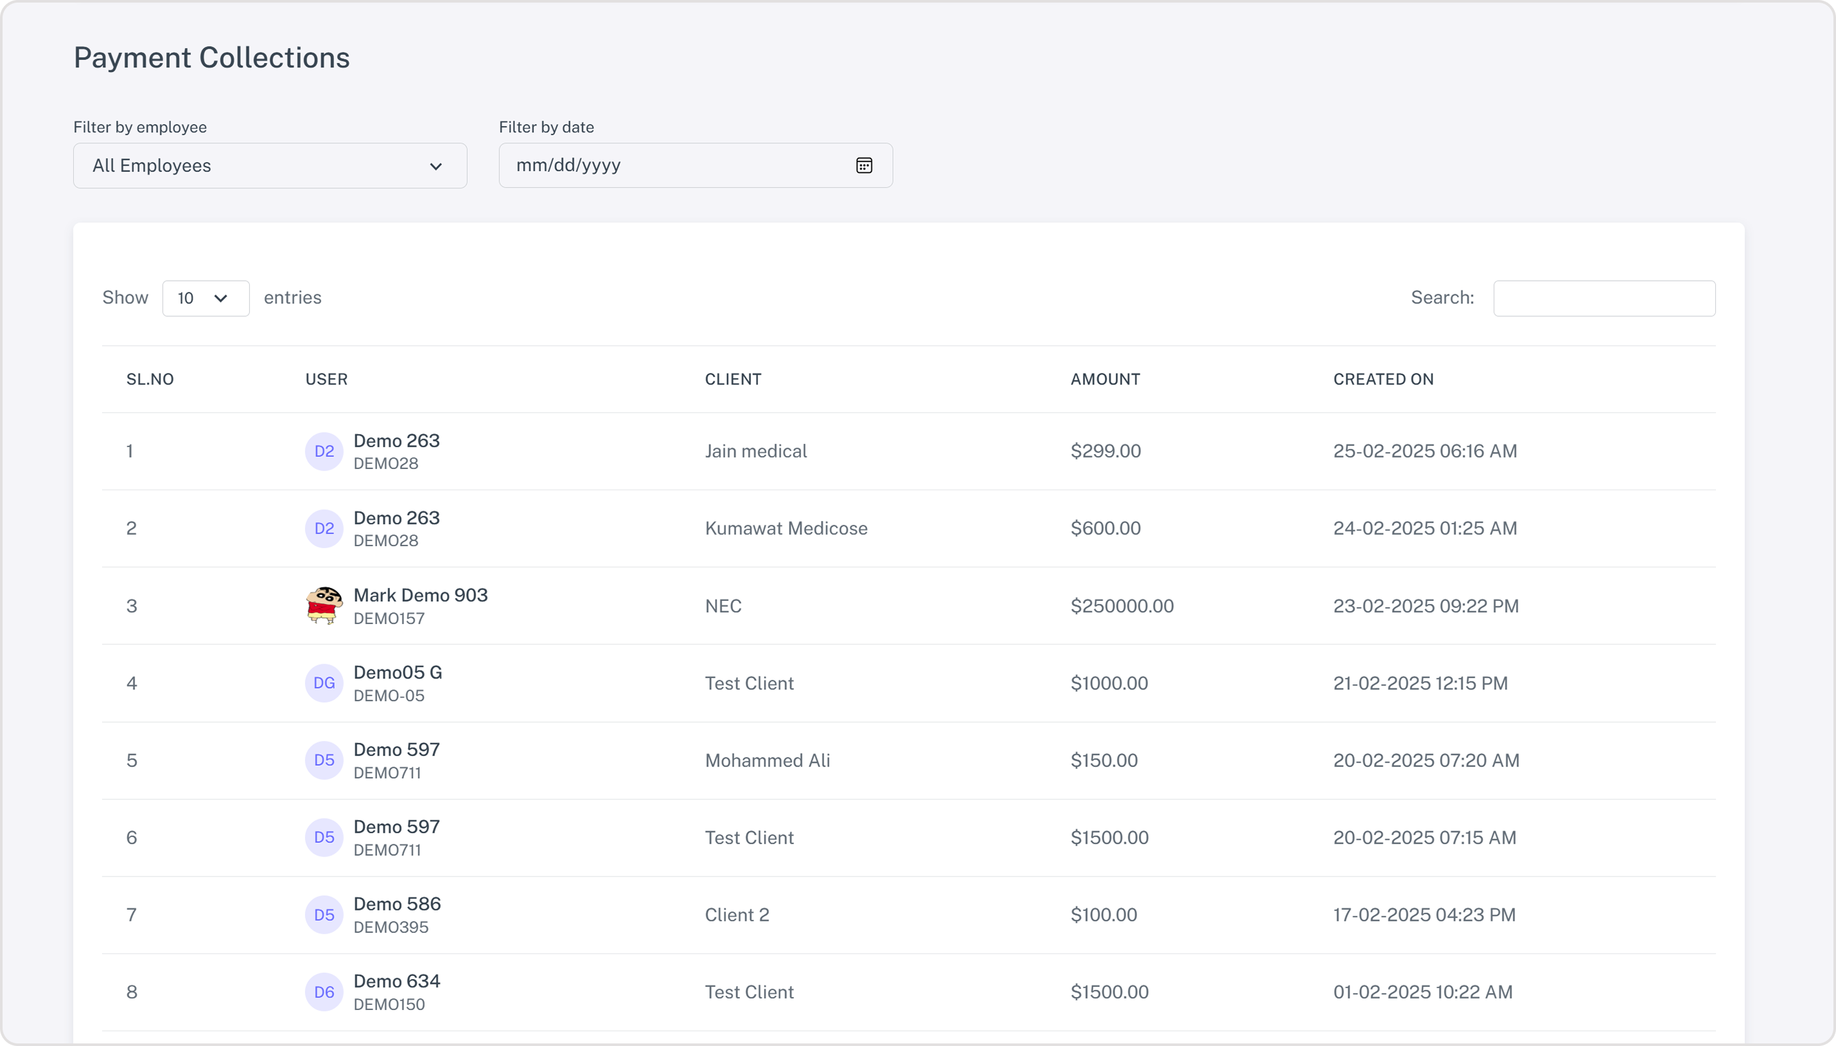Open the Demo05 G user name
Screen dimensions: 1836x1046
[x=398, y=673]
